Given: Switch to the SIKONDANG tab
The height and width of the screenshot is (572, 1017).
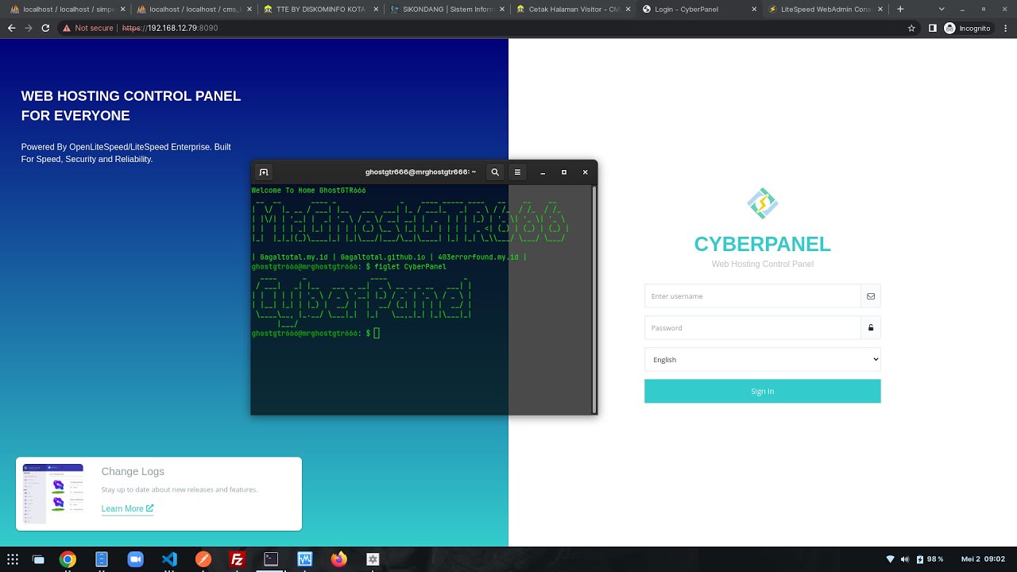Looking at the screenshot, I should [447, 10].
